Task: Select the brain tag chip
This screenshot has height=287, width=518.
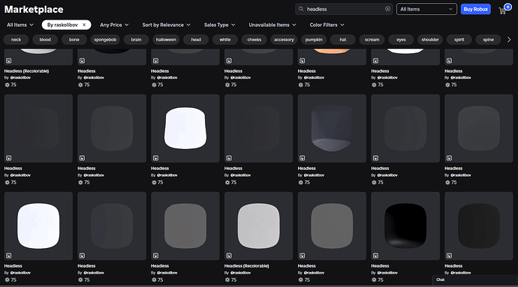Action: click(x=136, y=40)
